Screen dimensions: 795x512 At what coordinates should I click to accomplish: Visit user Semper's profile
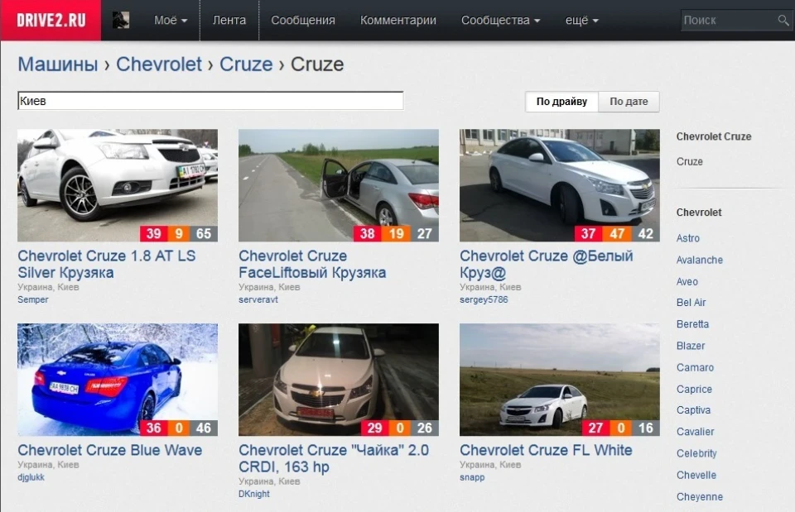pyautogui.click(x=33, y=299)
